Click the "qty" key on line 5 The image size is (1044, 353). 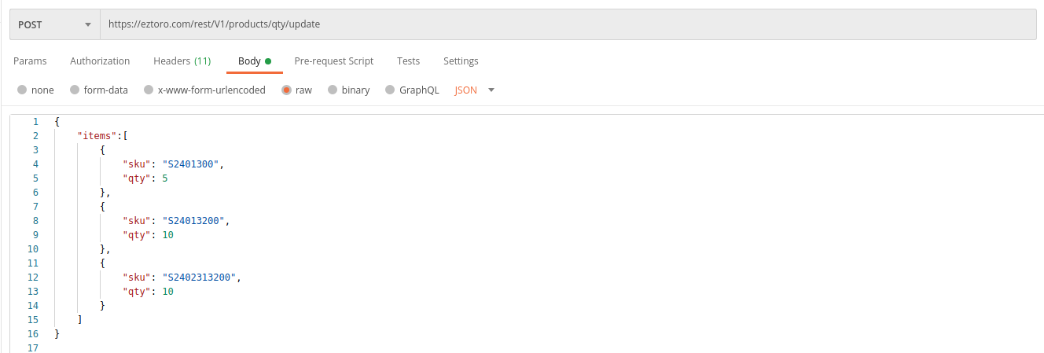pyautogui.click(x=137, y=178)
